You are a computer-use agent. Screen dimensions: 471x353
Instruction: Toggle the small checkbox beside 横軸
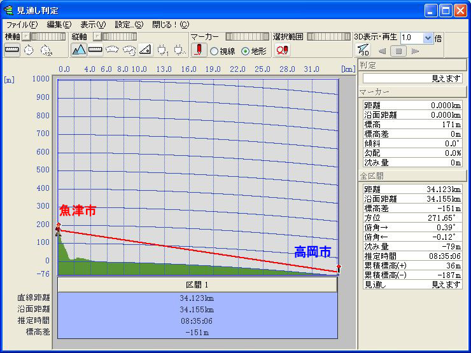27,37
